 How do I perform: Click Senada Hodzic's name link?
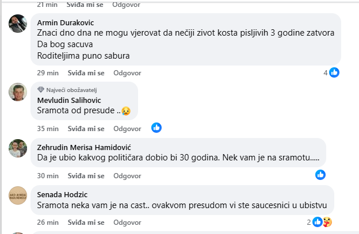(x=58, y=194)
